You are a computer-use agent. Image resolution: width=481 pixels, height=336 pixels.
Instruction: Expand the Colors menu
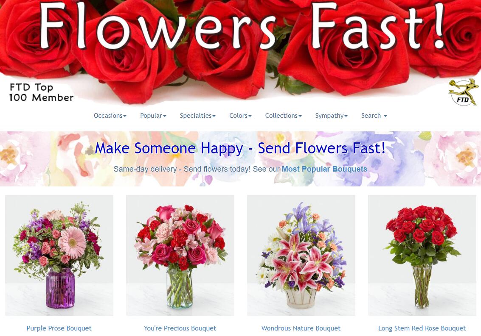[240, 116]
